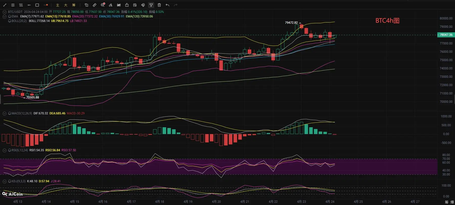The width and height of the screenshot is (455, 205).
Task: Expand the right side panel handle
Action: pyautogui.click(x=454, y=99)
